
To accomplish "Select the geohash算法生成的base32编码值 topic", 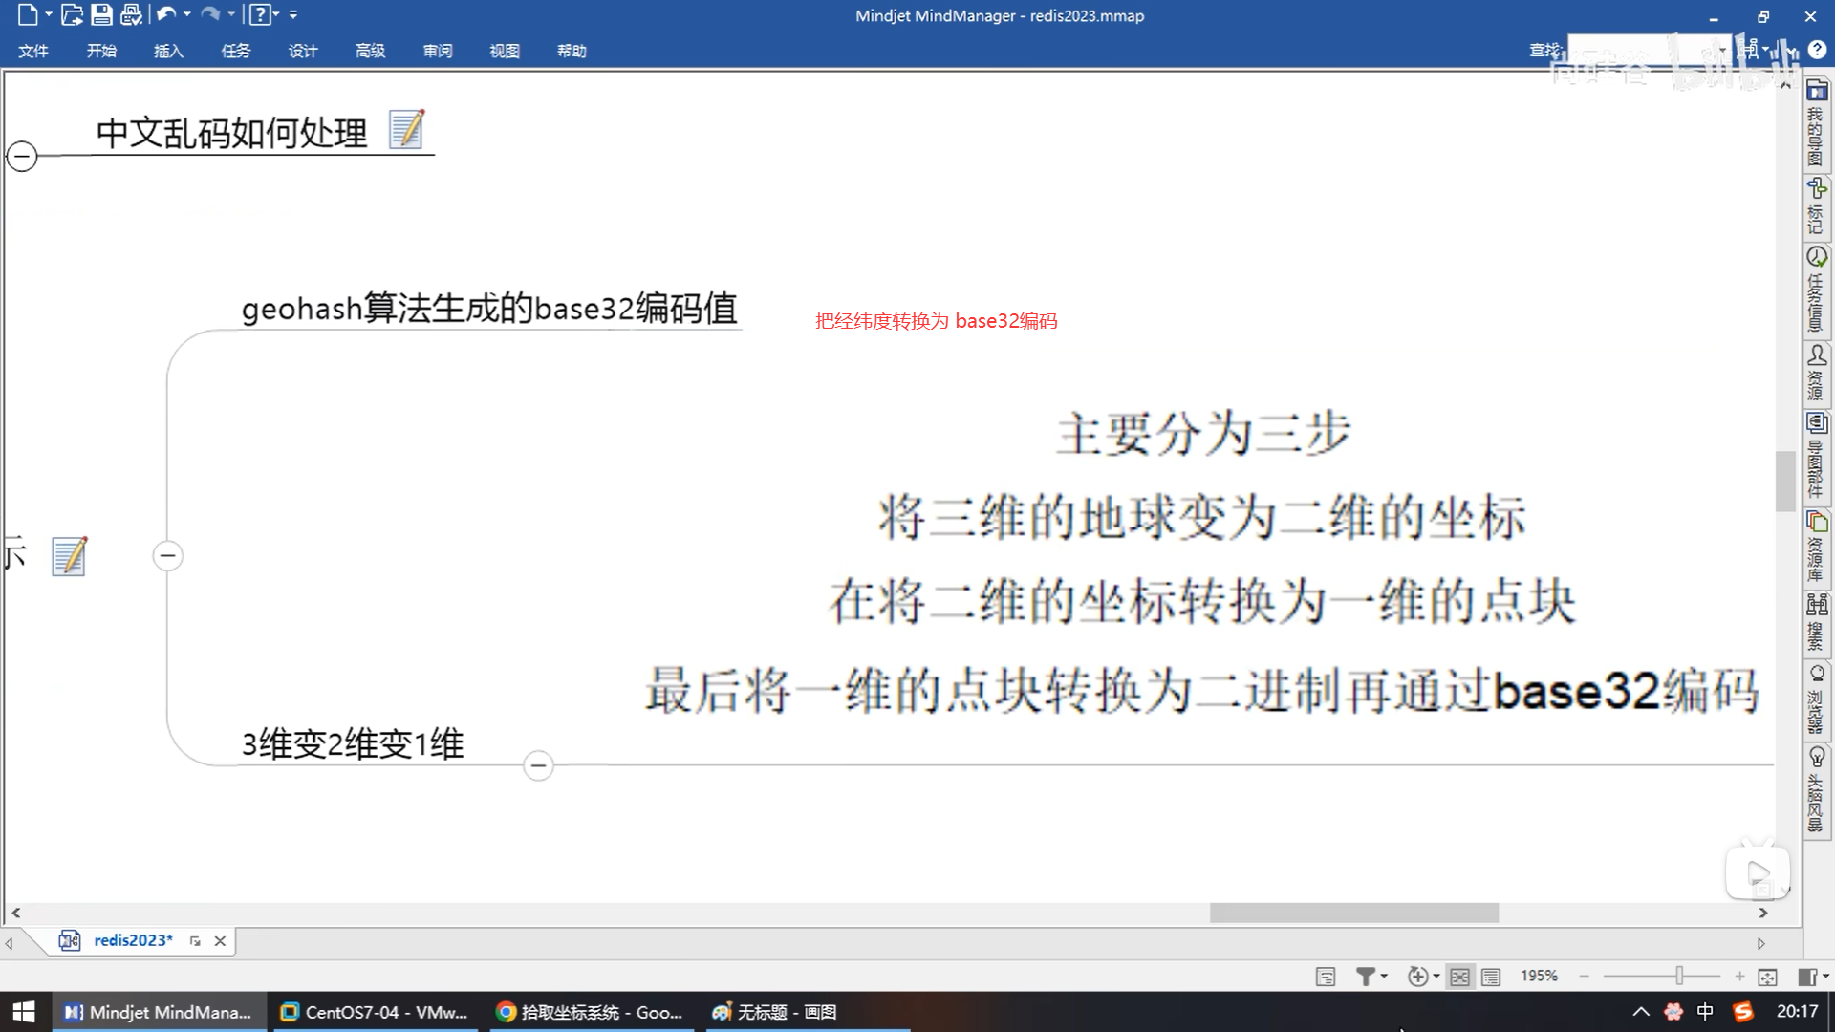I will click(488, 309).
